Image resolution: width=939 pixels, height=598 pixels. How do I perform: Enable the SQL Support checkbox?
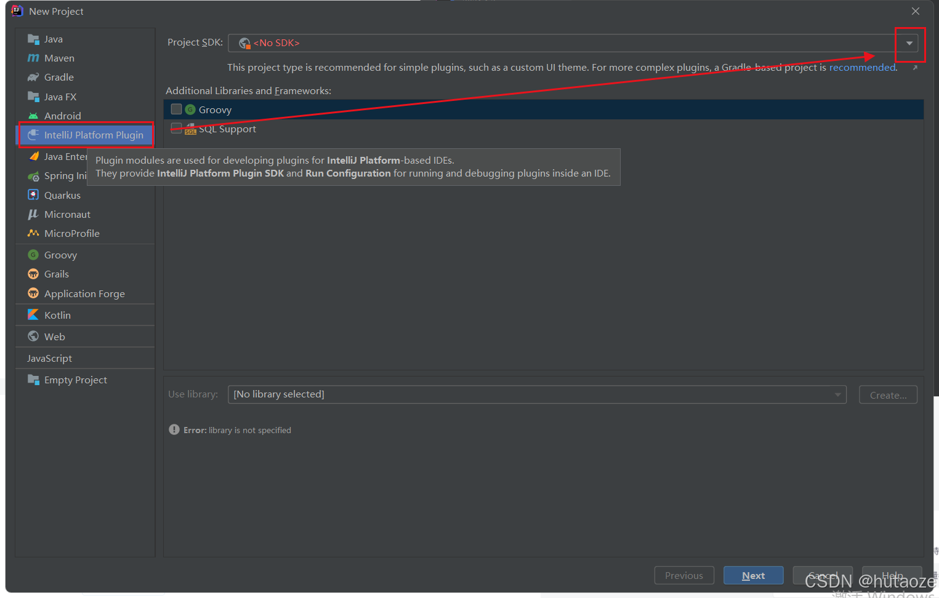[176, 129]
